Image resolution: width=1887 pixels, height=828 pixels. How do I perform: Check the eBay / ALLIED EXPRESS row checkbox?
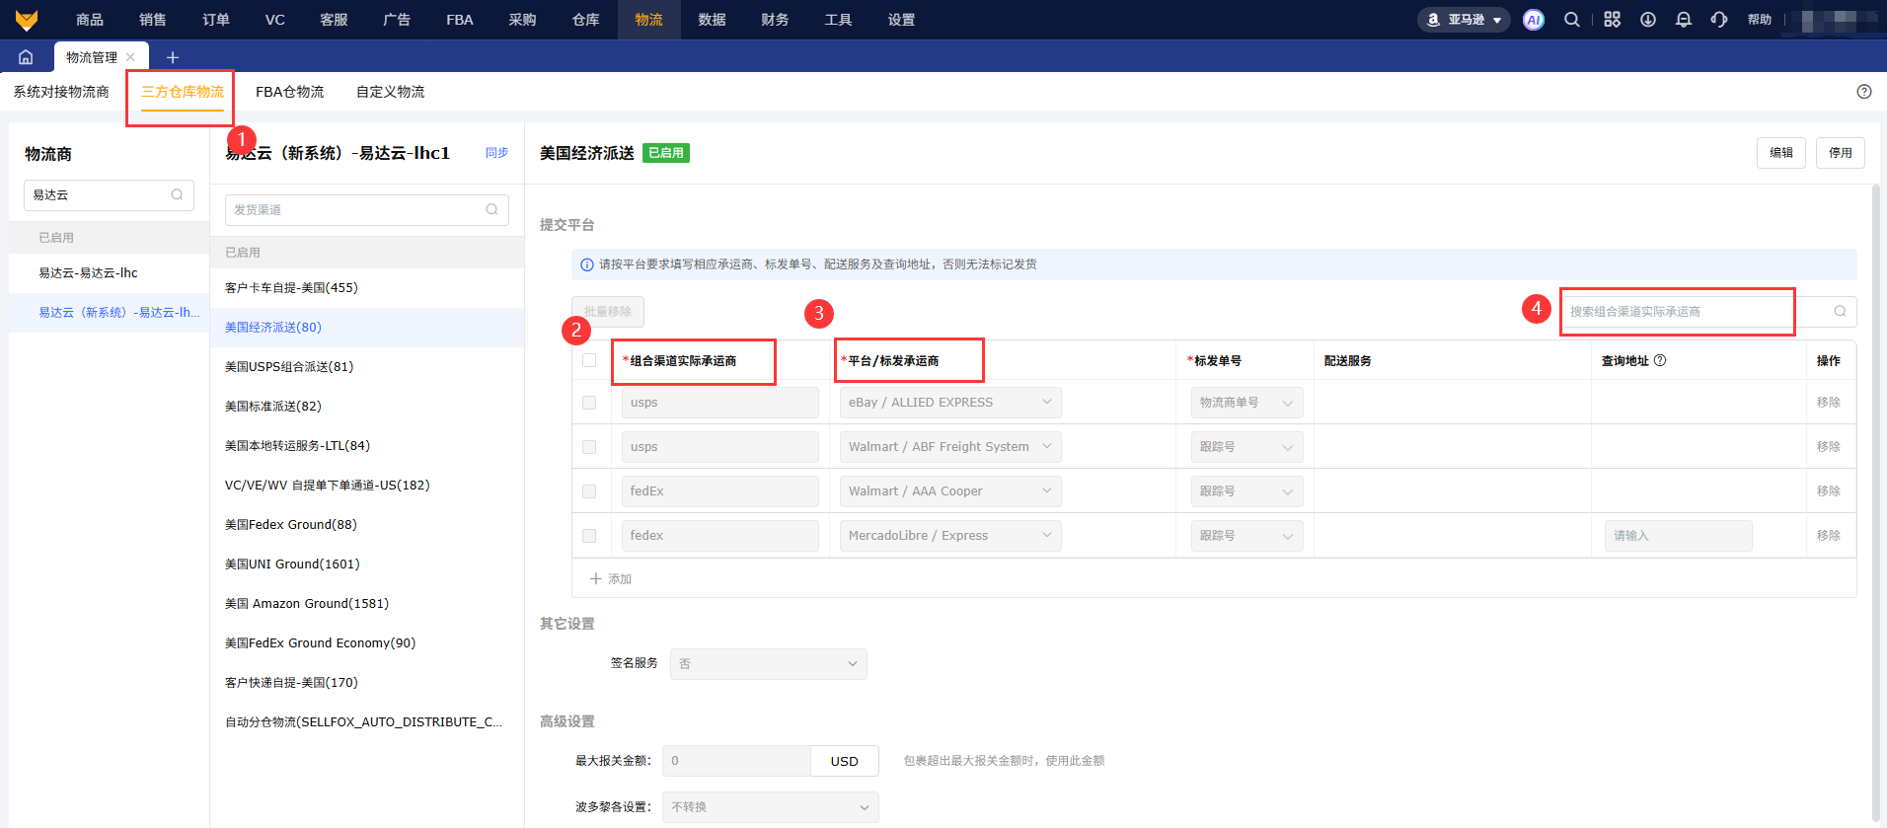click(589, 403)
